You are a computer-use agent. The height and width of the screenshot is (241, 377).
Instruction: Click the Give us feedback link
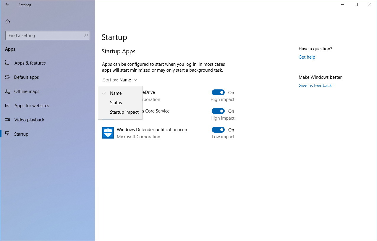tap(315, 85)
